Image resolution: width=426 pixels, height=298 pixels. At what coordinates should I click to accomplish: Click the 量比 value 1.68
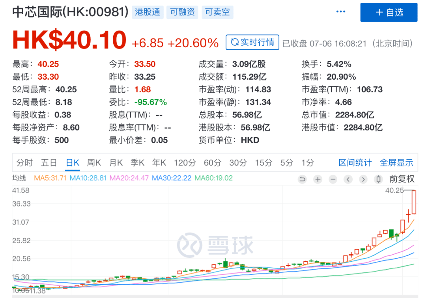[143, 89]
